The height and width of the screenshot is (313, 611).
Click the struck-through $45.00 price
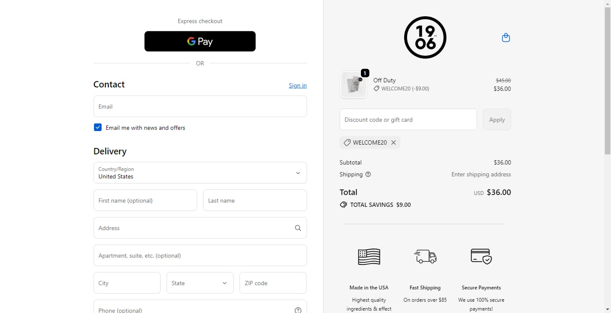(x=503, y=80)
